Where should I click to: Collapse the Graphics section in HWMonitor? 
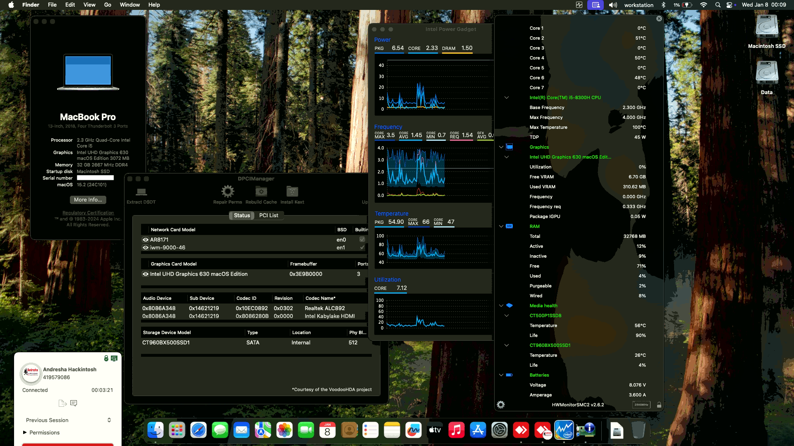(501, 147)
